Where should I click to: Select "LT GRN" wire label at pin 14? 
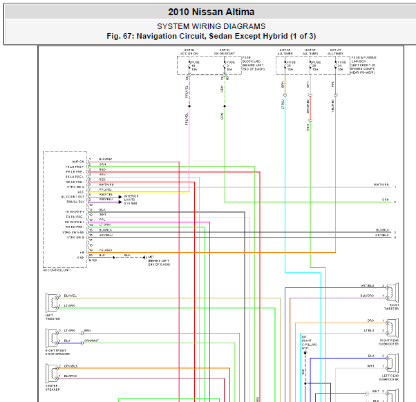[105, 224]
